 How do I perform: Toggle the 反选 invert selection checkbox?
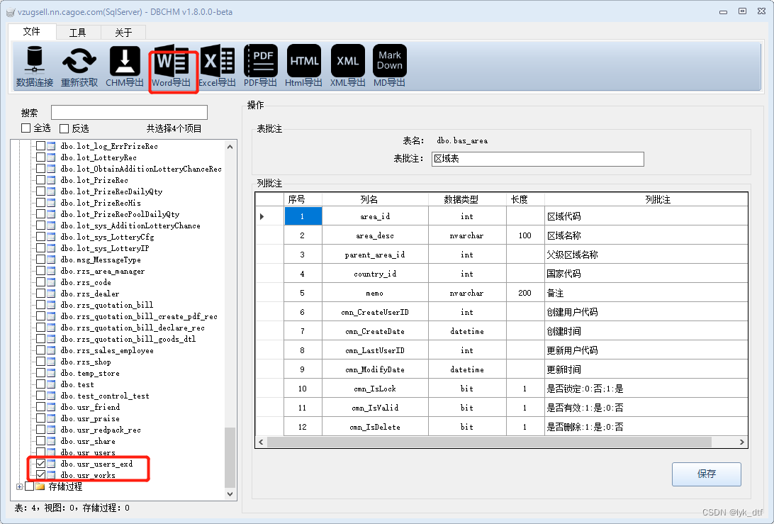[x=65, y=128]
